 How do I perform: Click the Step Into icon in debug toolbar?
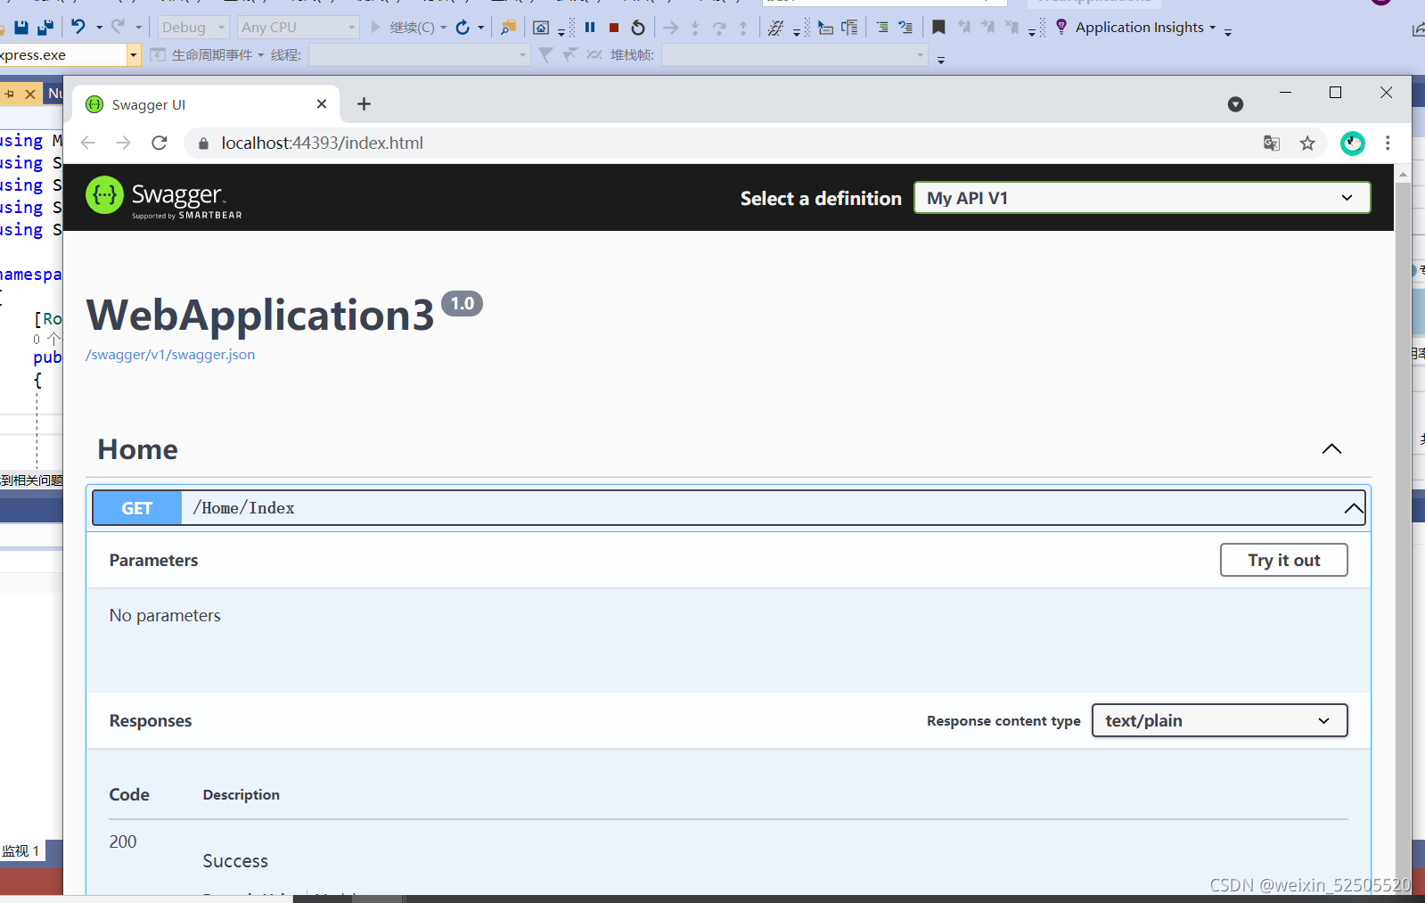coord(695,28)
